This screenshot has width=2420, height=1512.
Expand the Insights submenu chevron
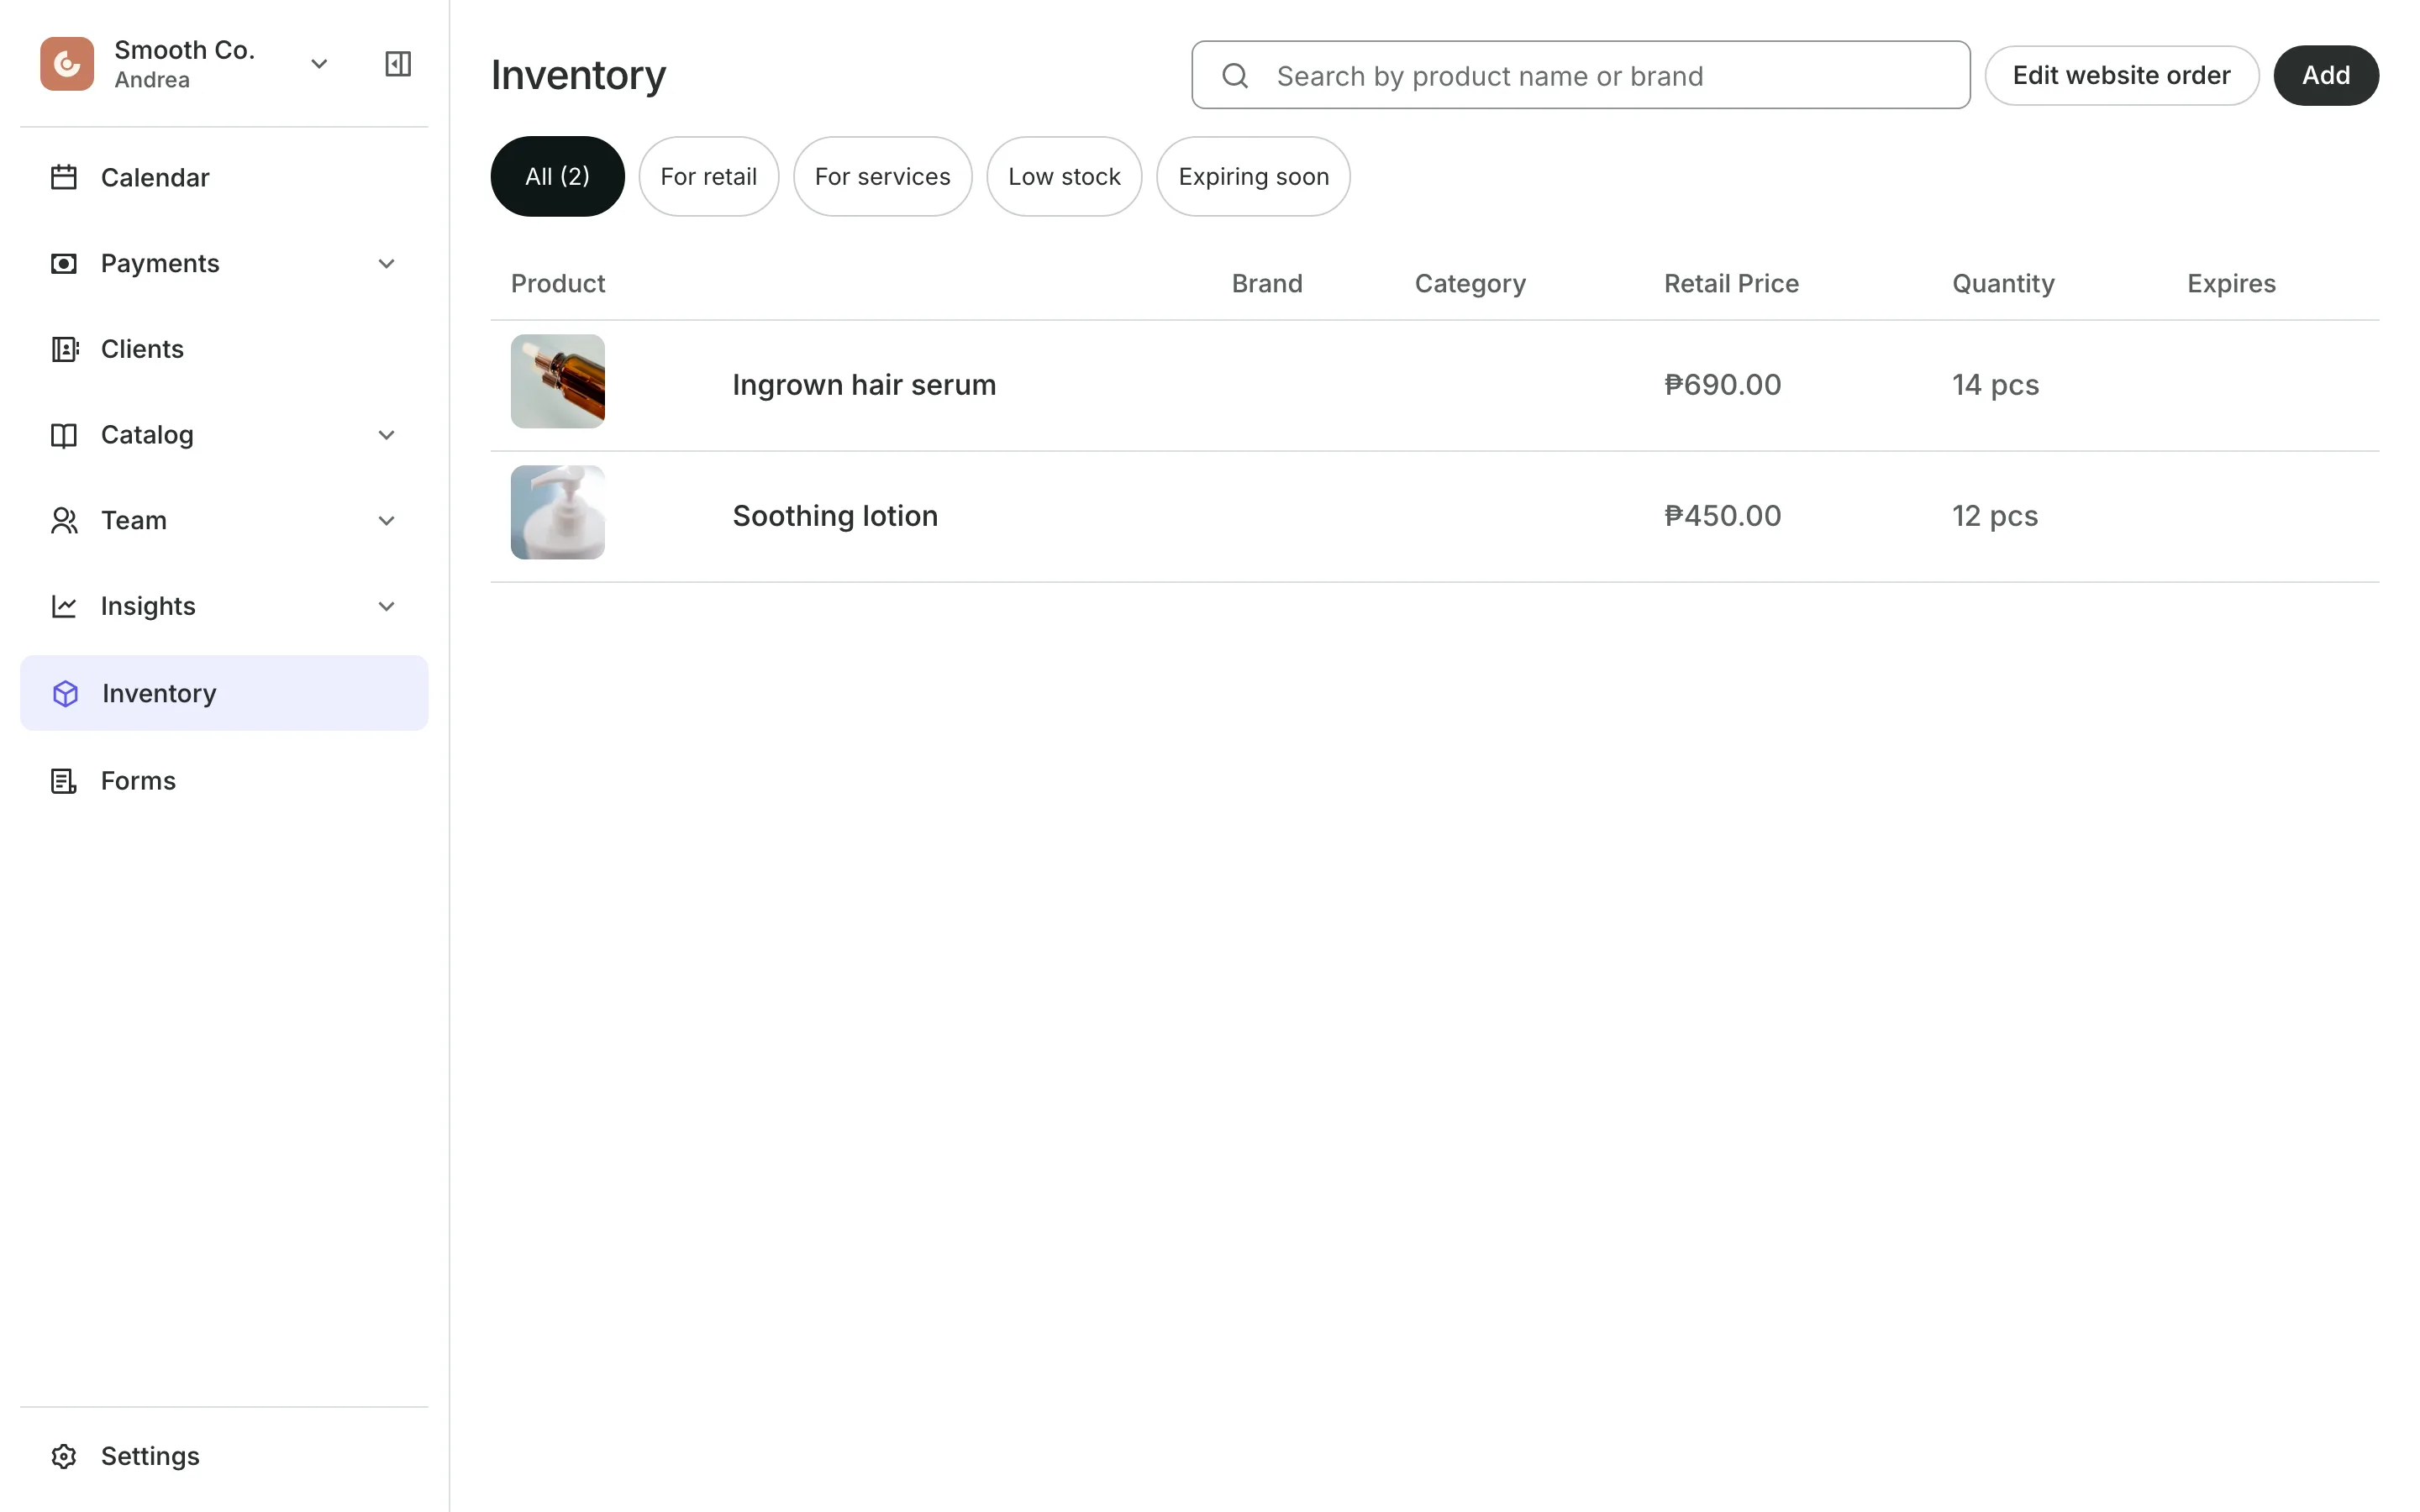click(386, 607)
